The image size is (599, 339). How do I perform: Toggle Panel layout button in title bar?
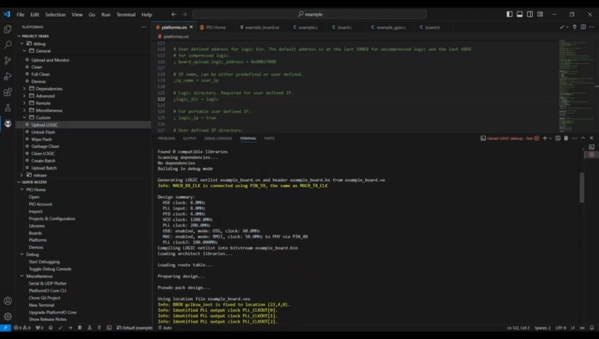520,14
